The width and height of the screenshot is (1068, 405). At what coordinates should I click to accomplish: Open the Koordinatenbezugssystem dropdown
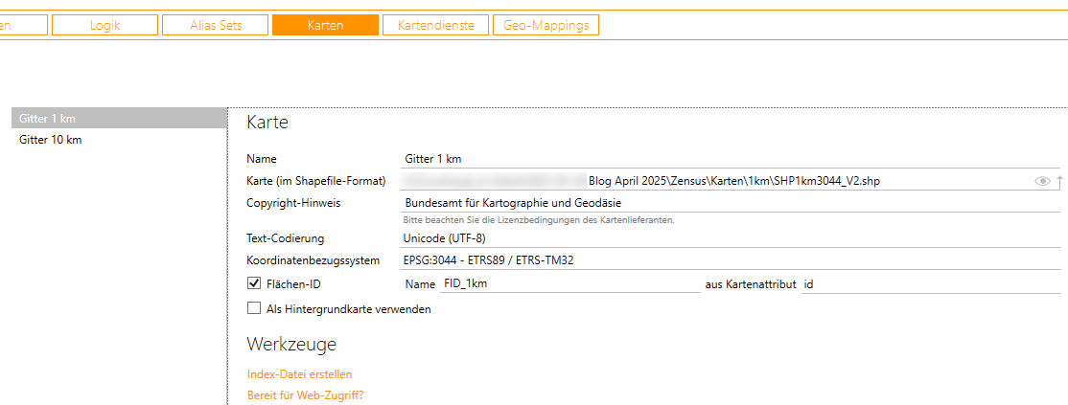click(x=729, y=260)
